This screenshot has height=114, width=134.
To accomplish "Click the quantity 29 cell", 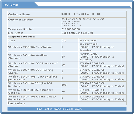I will pyautogui.click(x=70, y=56).
